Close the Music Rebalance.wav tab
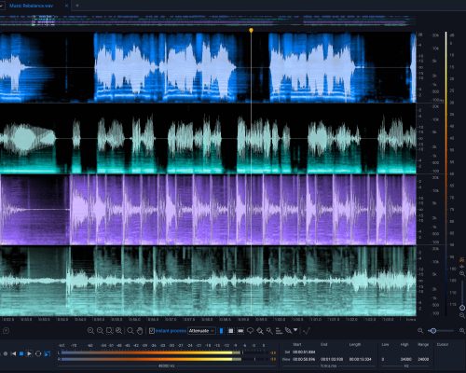 [66, 6]
